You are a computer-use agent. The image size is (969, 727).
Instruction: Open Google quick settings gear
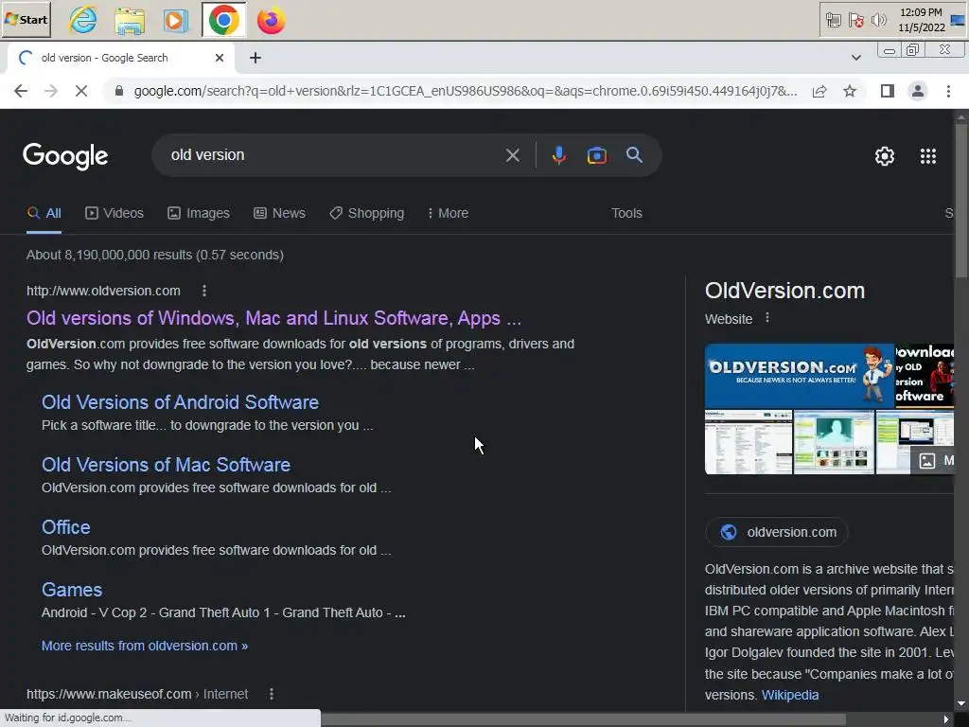click(885, 156)
